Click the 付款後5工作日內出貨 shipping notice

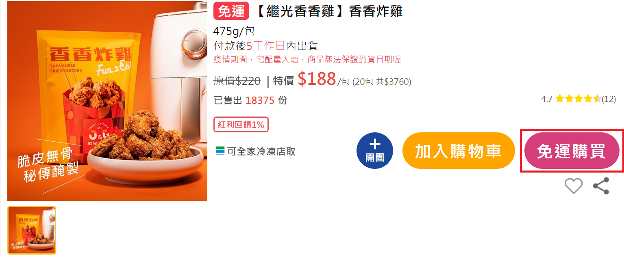265,45
